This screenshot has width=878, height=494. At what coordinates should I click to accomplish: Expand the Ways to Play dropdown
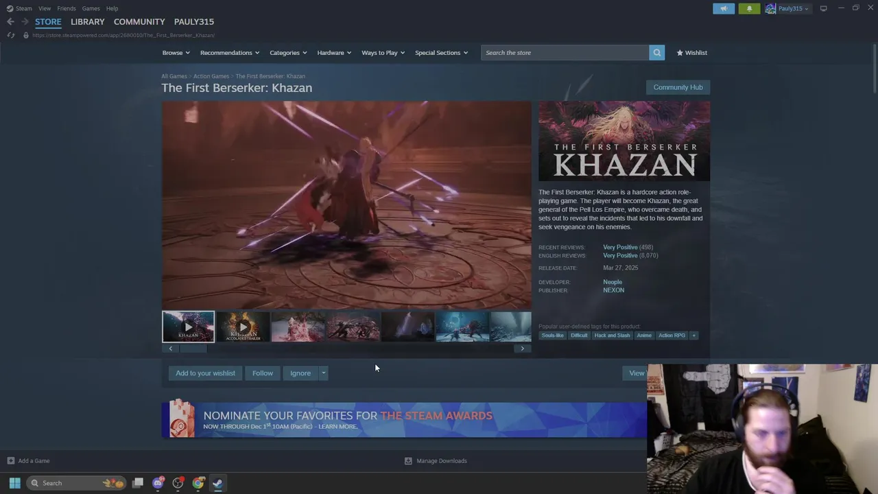(x=383, y=53)
